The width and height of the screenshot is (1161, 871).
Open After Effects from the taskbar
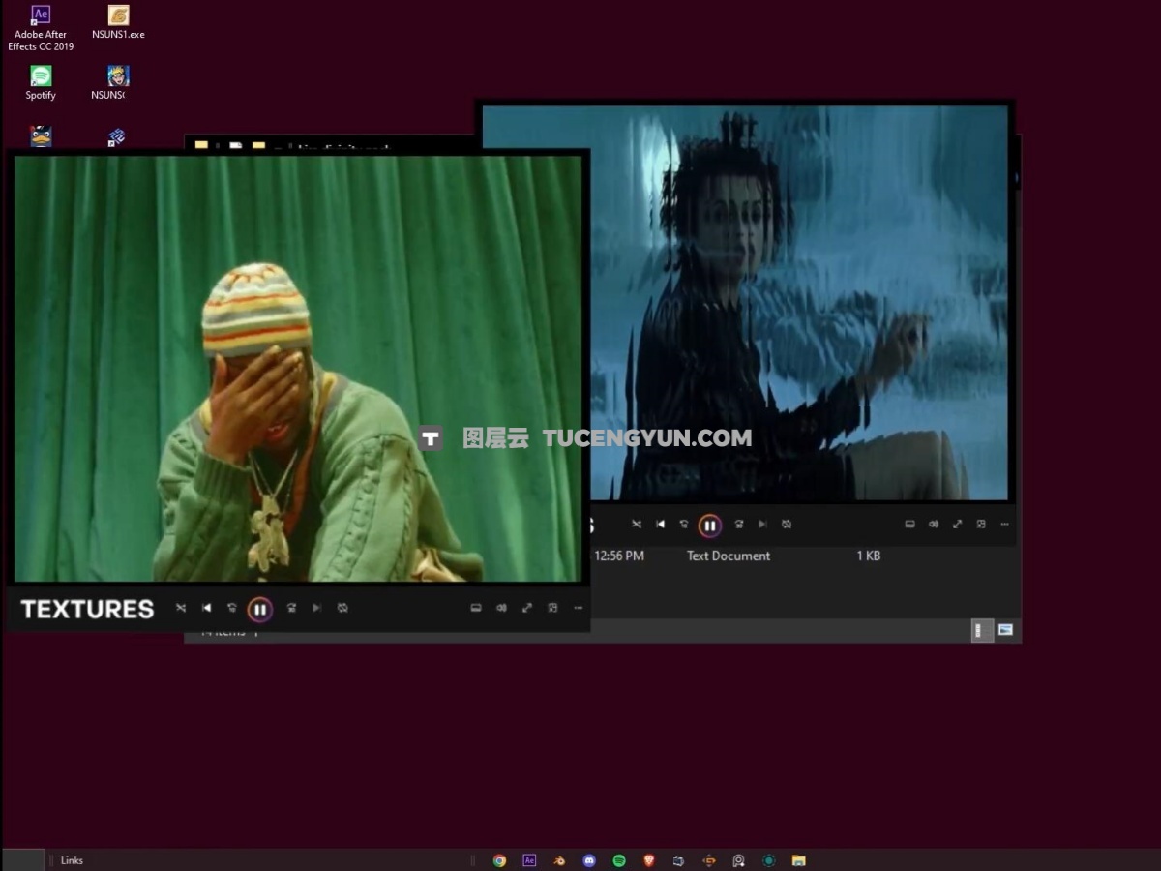tap(529, 860)
